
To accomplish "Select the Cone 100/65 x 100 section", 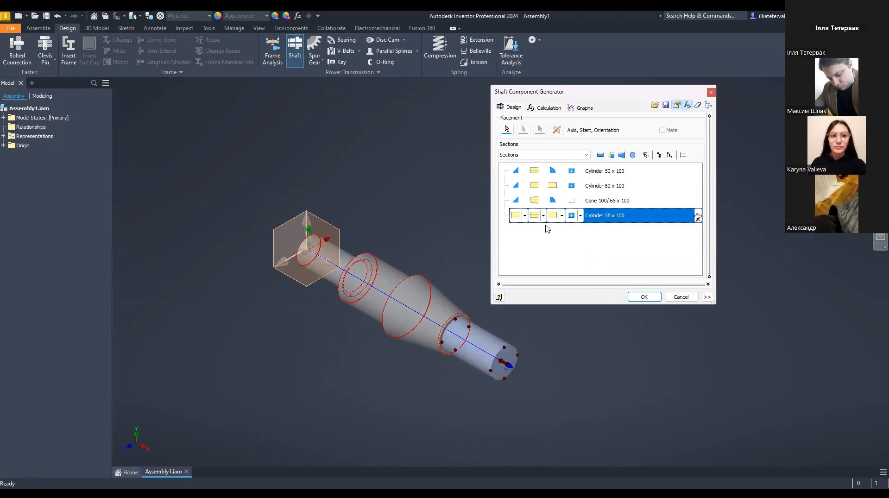I will [x=607, y=201].
